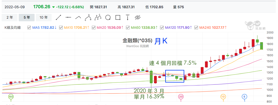Click the K線及均線 label

pos(13,28)
